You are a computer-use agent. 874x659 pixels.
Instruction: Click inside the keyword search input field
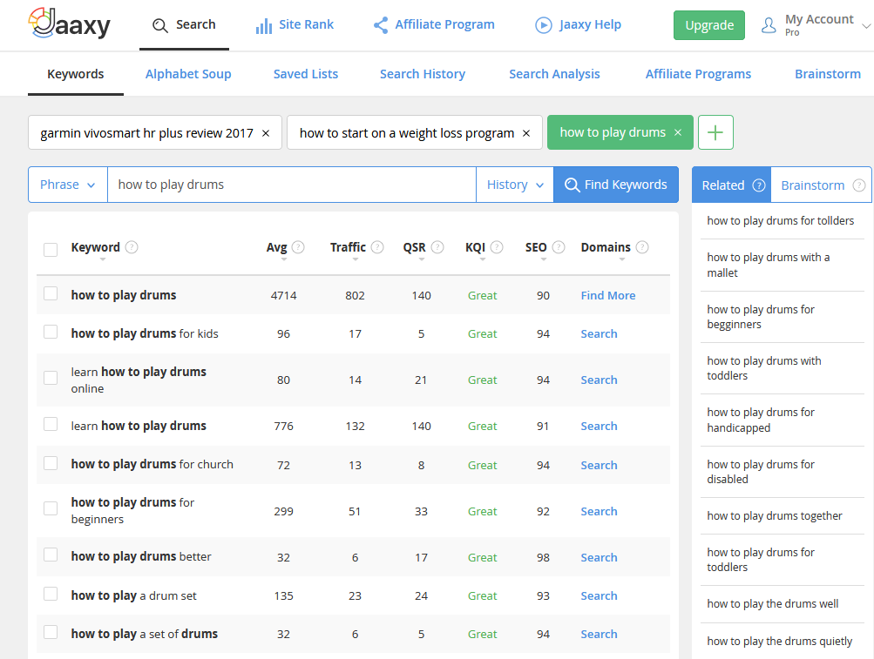[292, 185]
